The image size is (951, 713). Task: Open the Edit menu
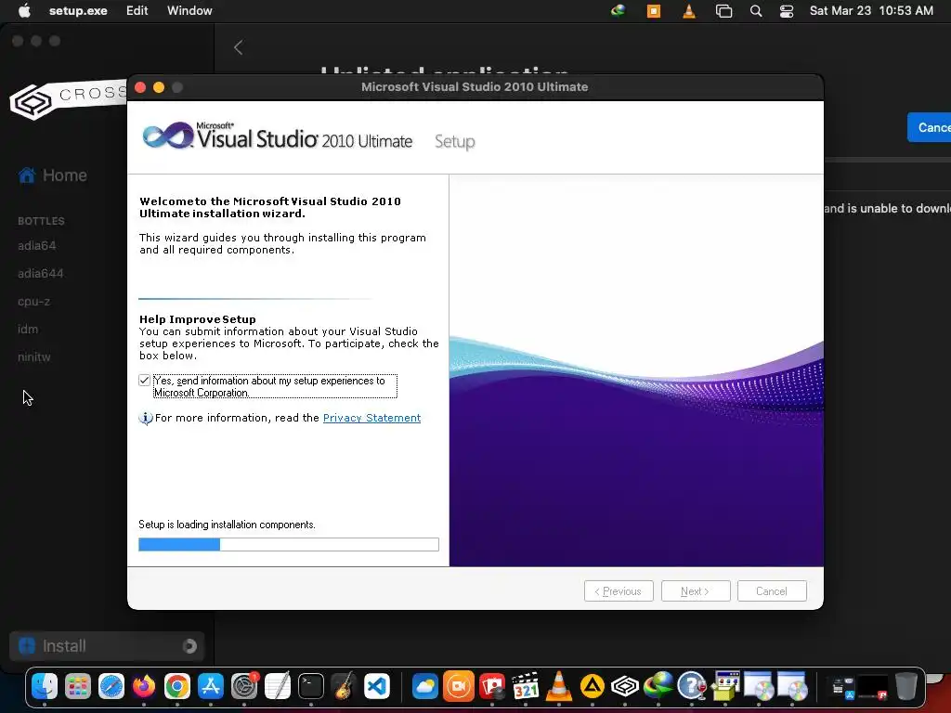coord(137,10)
